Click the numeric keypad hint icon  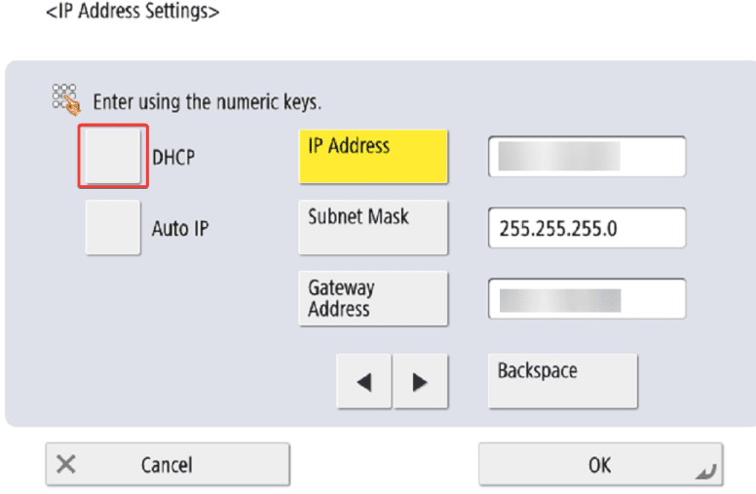[64, 98]
